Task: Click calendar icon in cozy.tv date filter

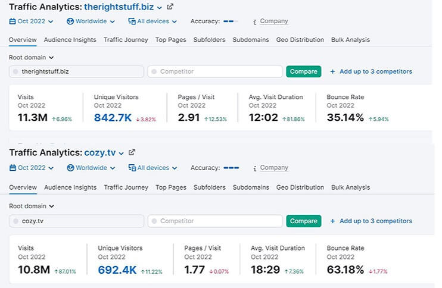Action: pos(13,168)
